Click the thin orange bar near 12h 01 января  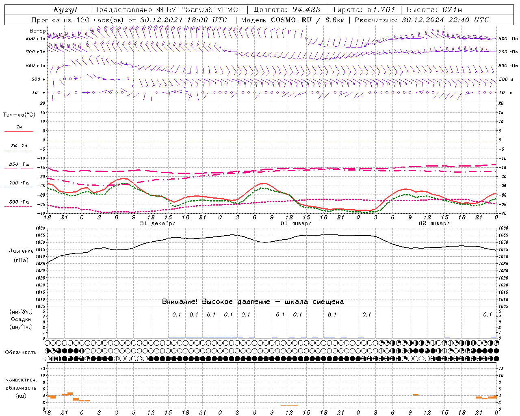pyautogui.click(x=289, y=405)
